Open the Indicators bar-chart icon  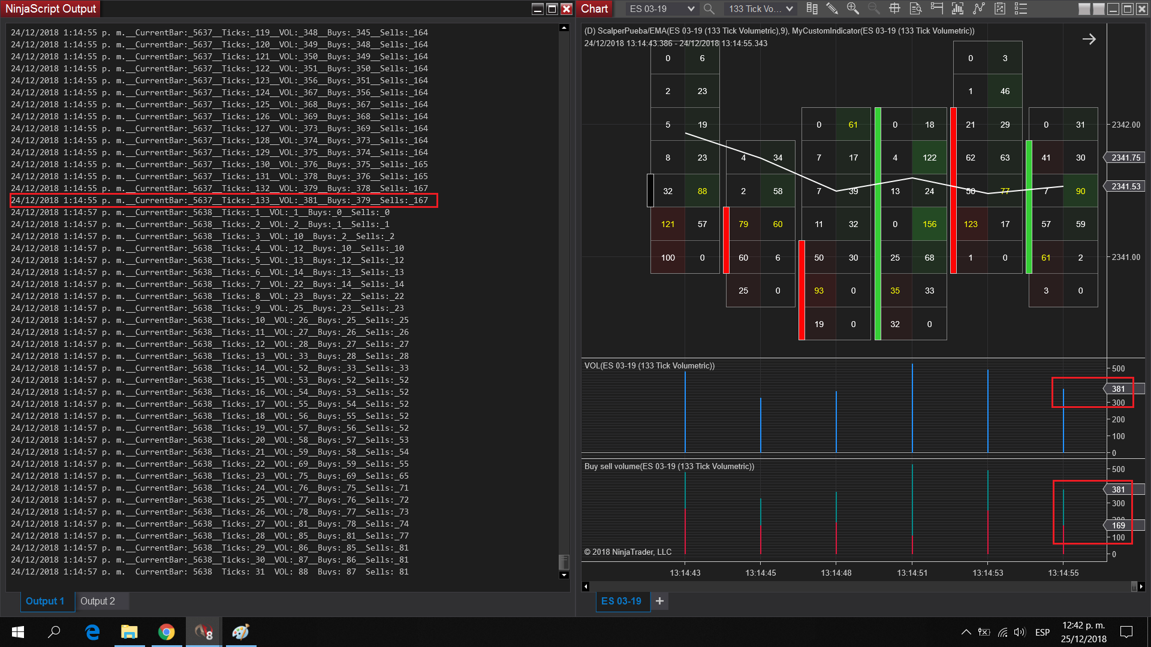pos(957,9)
